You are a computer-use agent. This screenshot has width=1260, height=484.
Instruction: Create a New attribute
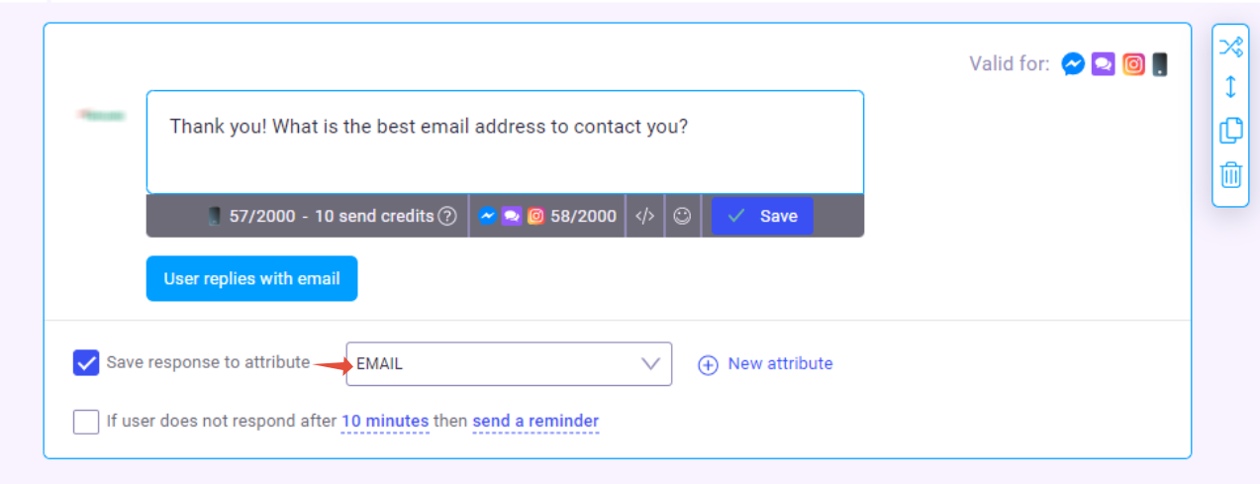click(x=765, y=364)
